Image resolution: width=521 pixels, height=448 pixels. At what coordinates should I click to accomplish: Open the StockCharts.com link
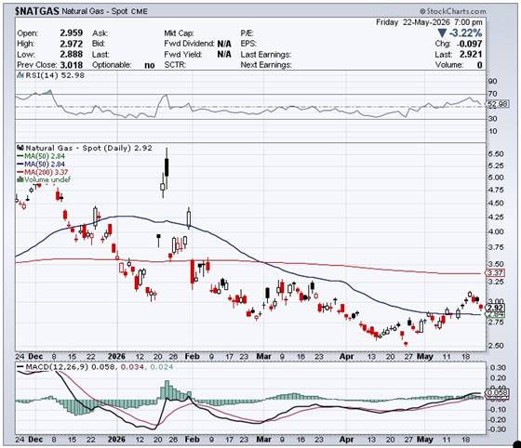(456, 11)
